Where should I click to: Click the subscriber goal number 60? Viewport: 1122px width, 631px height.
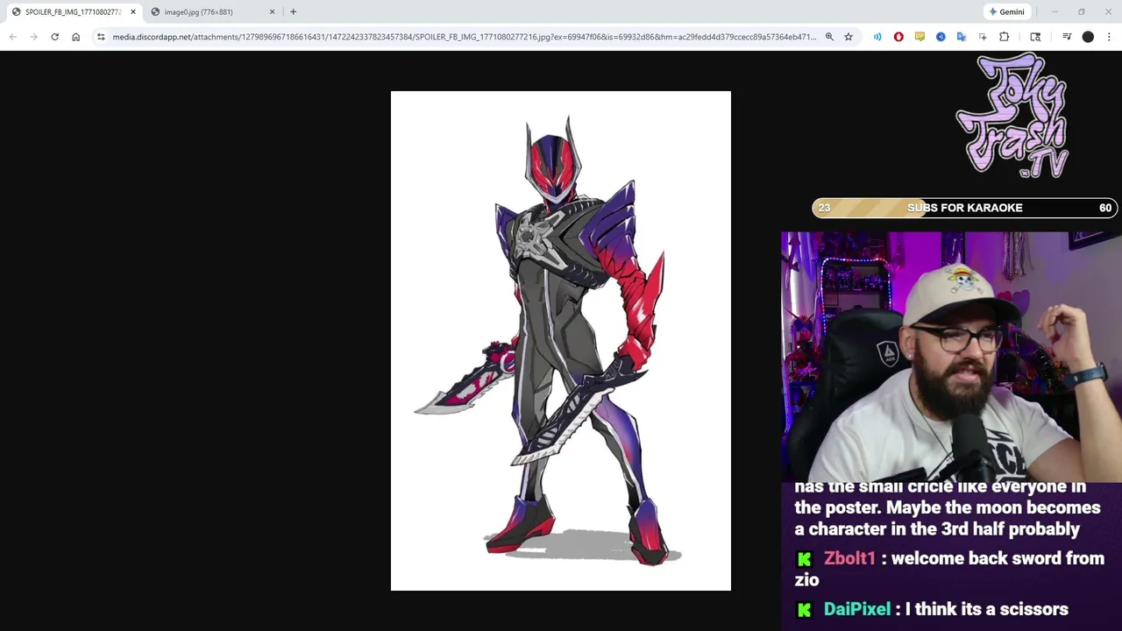point(1105,208)
